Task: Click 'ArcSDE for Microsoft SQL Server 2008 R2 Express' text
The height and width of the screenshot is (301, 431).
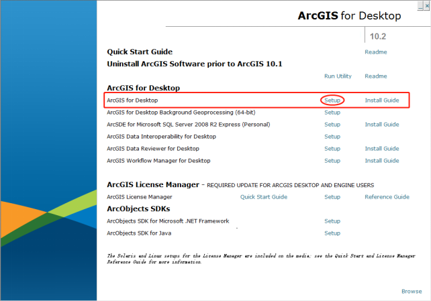Action: coord(188,124)
